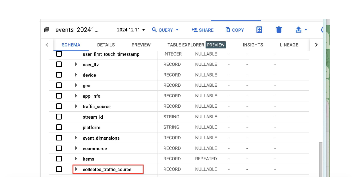The height and width of the screenshot is (177, 352).
Task: Click the Export upload icon
Action: click(x=298, y=30)
